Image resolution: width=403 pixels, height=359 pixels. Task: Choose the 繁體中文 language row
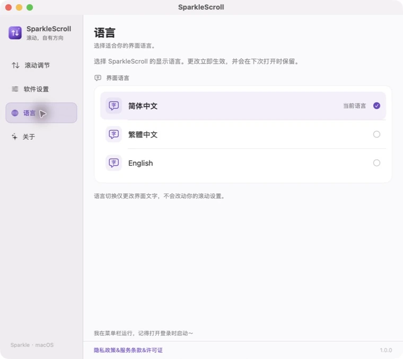click(x=243, y=134)
